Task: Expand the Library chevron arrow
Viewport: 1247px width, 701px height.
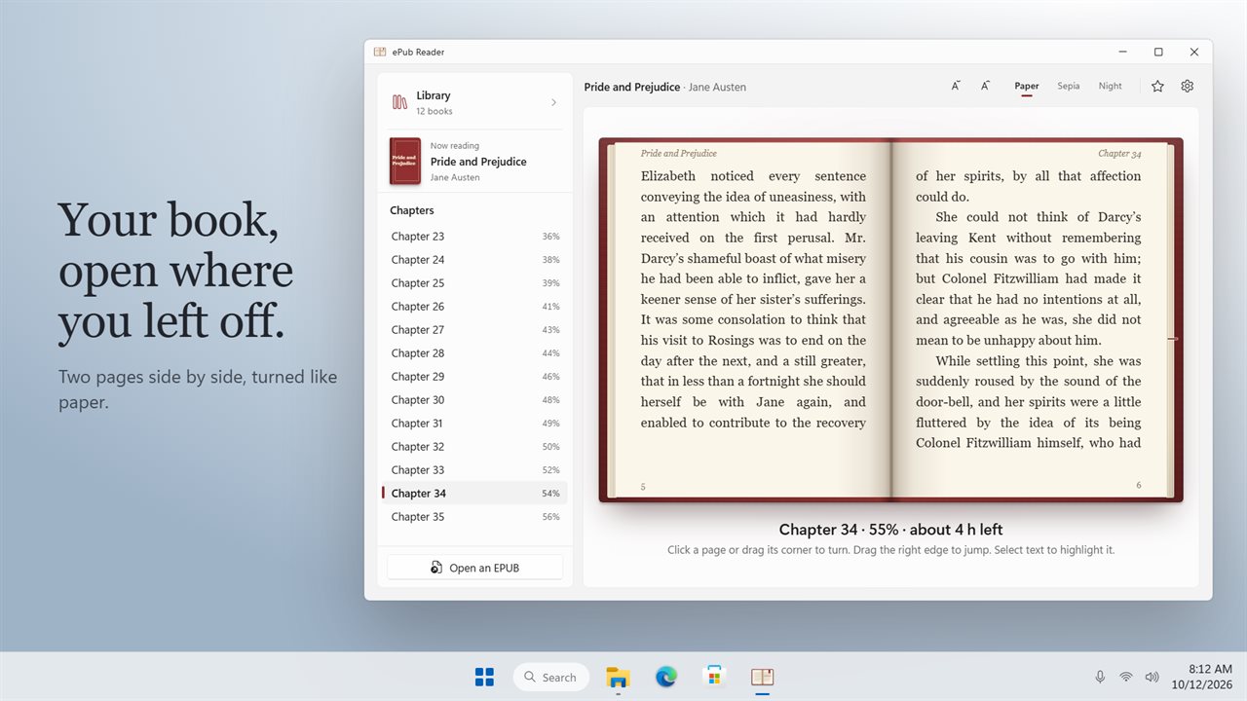Action: 553,102
